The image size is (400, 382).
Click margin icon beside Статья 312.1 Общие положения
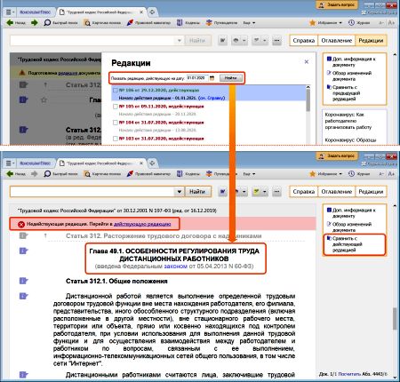click(x=24, y=281)
